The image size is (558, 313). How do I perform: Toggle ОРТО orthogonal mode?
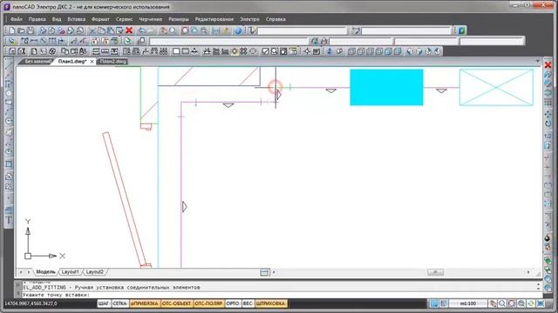pyautogui.click(x=233, y=303)
